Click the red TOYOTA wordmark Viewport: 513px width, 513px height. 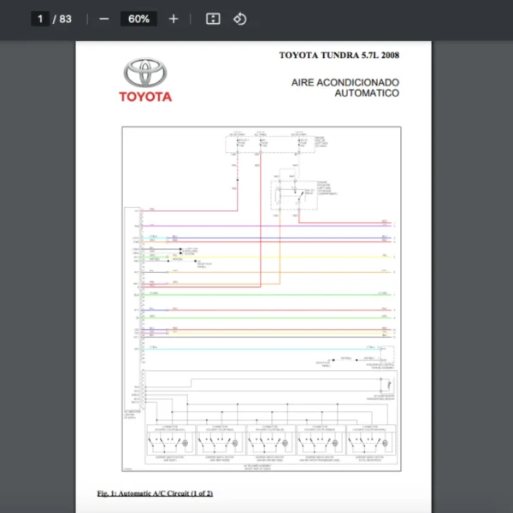tap(145, 97)
